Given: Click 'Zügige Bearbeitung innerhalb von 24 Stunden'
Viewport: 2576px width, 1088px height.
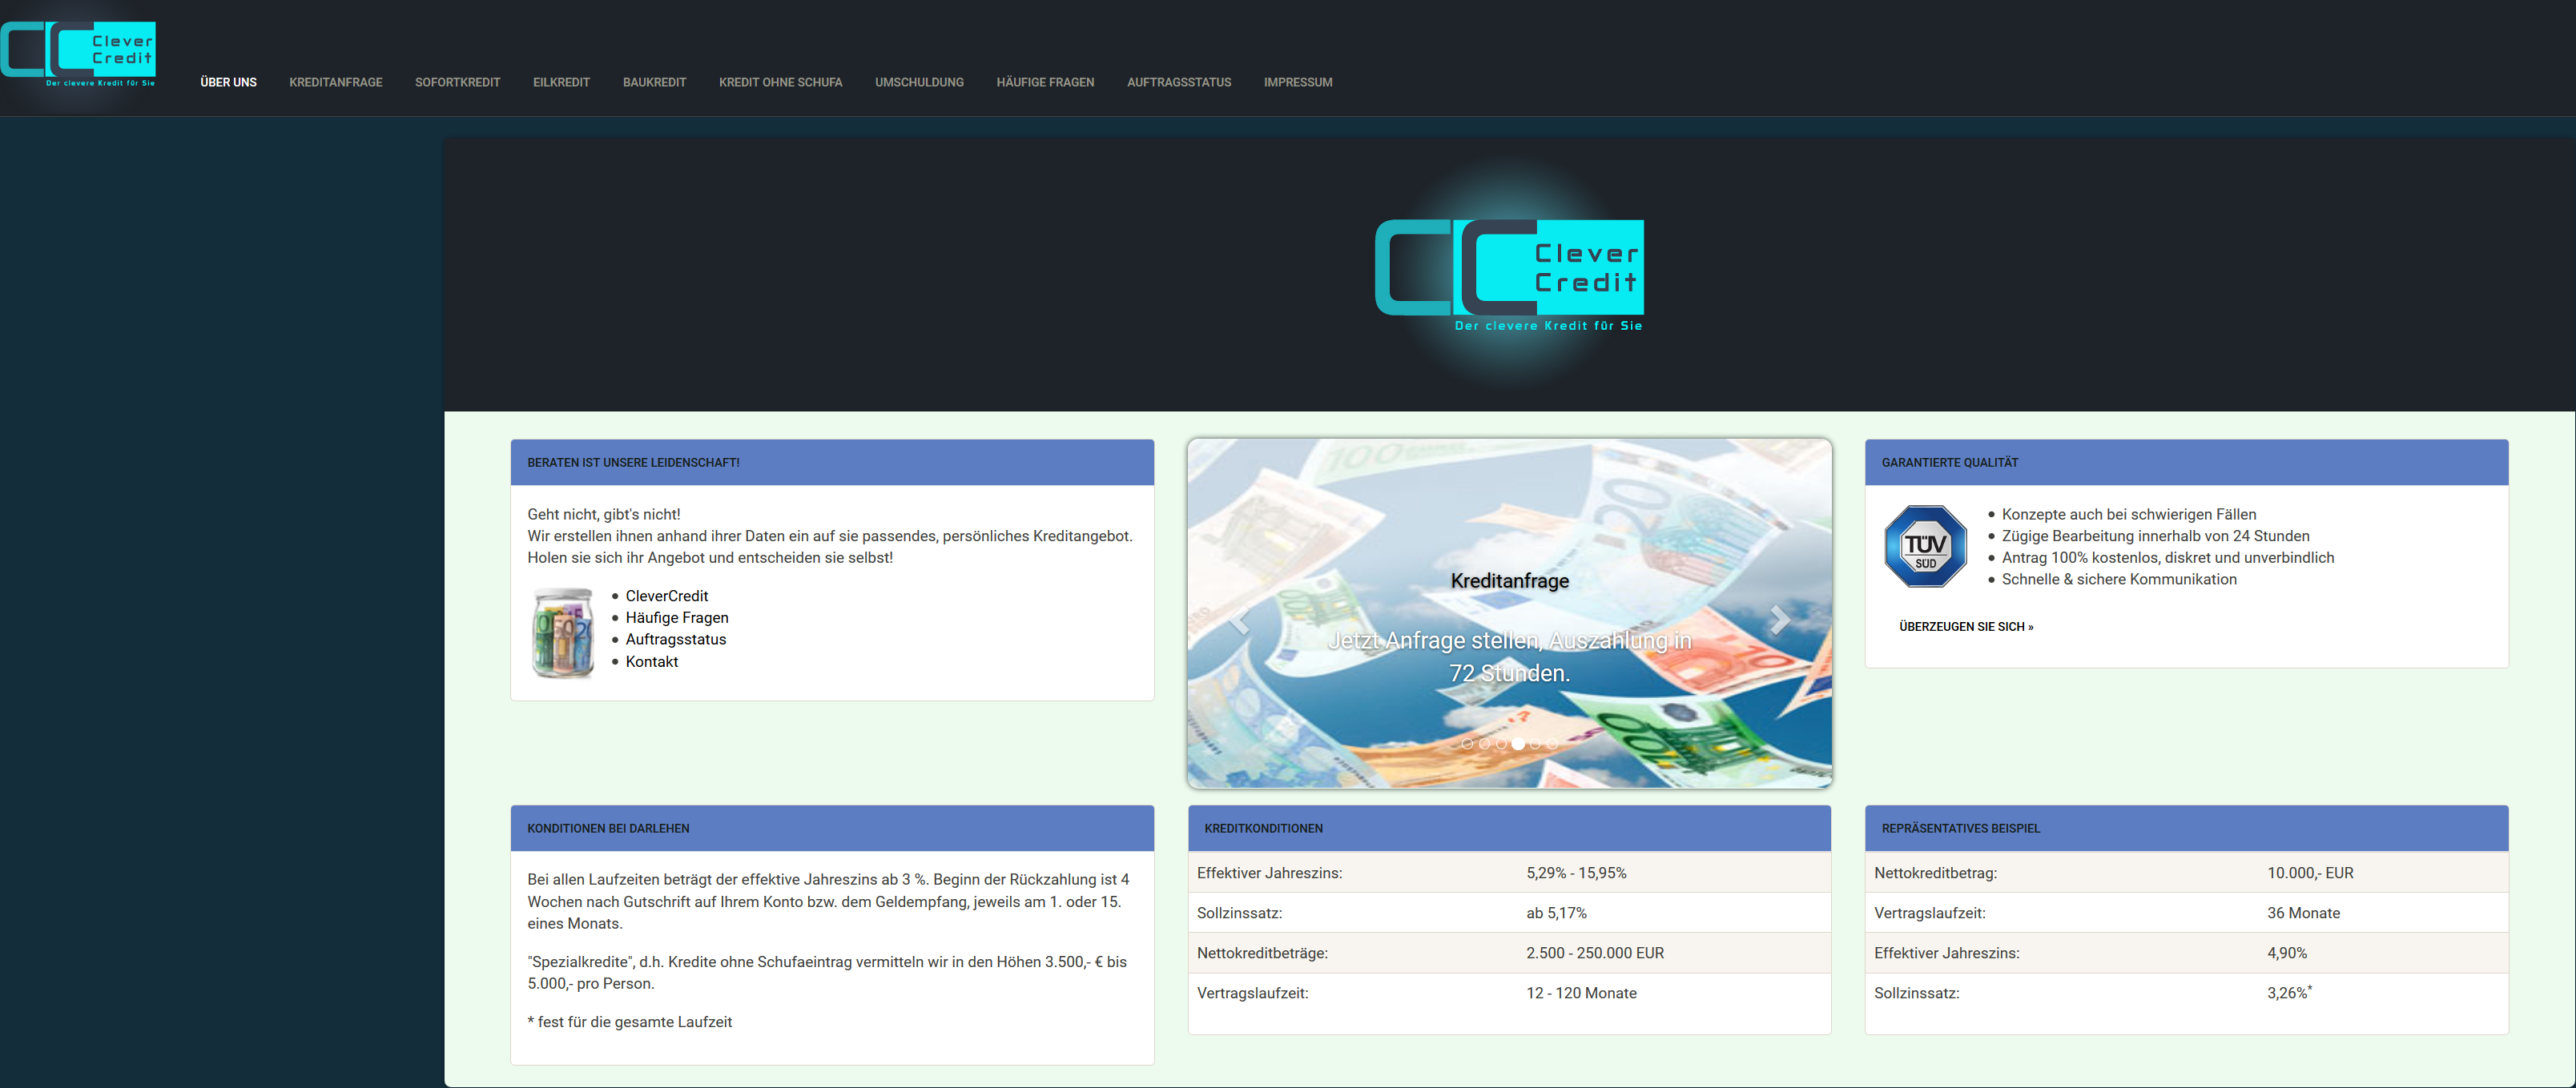Looking at the screenshot, I should click(2155, 536).
